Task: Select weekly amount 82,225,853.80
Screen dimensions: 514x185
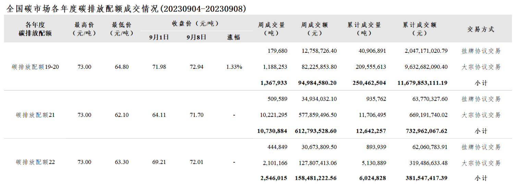Action: pos(319,67)
